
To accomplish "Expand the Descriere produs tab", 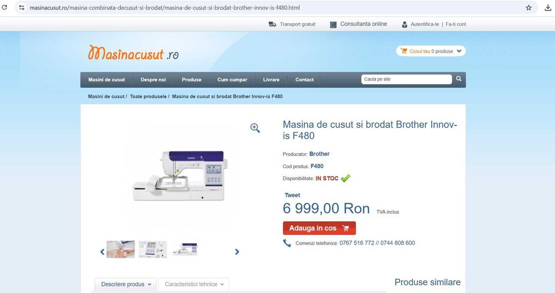I will (x=125, y=285).
